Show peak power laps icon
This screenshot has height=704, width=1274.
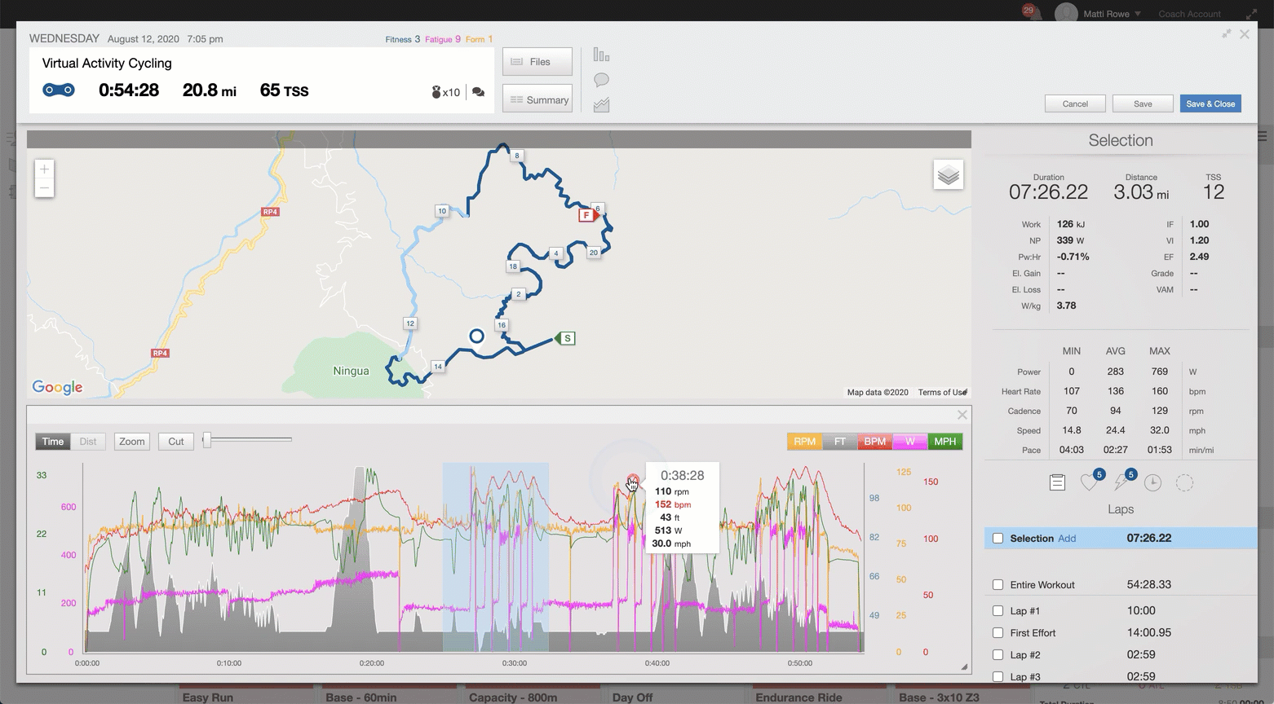click(1121, 482)
